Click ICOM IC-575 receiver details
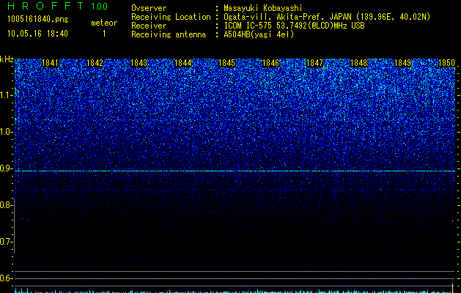The height and width of the screenshot is (293, 461). [294, 26]
